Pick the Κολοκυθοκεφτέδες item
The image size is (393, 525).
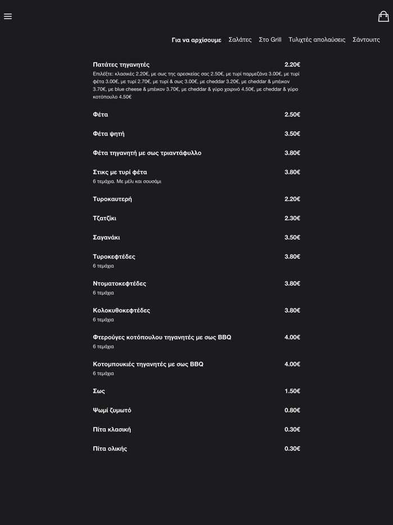click(121, 310)
